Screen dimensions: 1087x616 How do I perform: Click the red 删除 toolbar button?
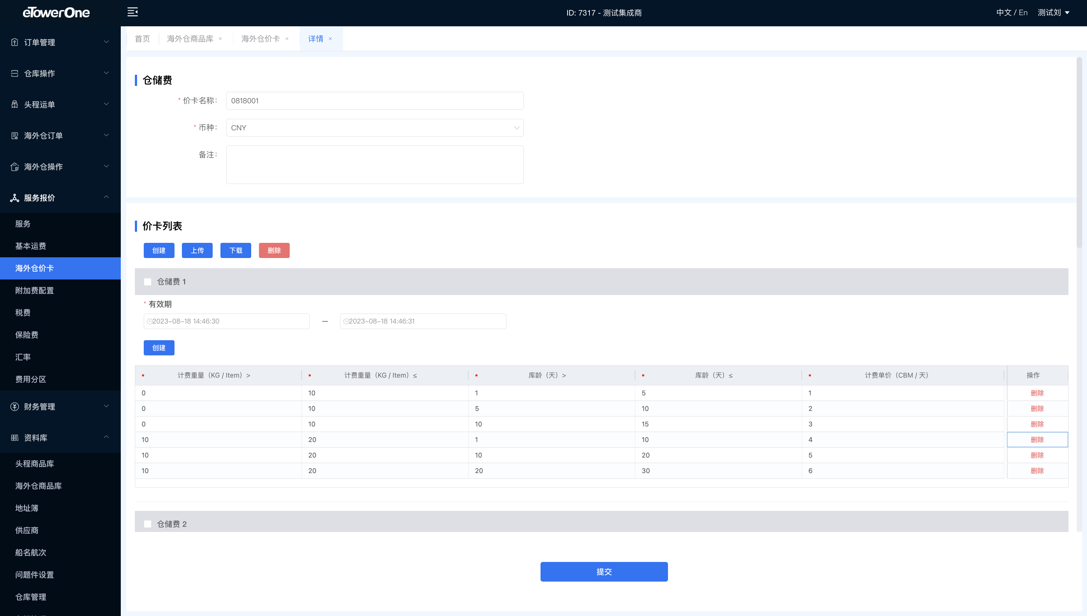(x=274, y=251)
